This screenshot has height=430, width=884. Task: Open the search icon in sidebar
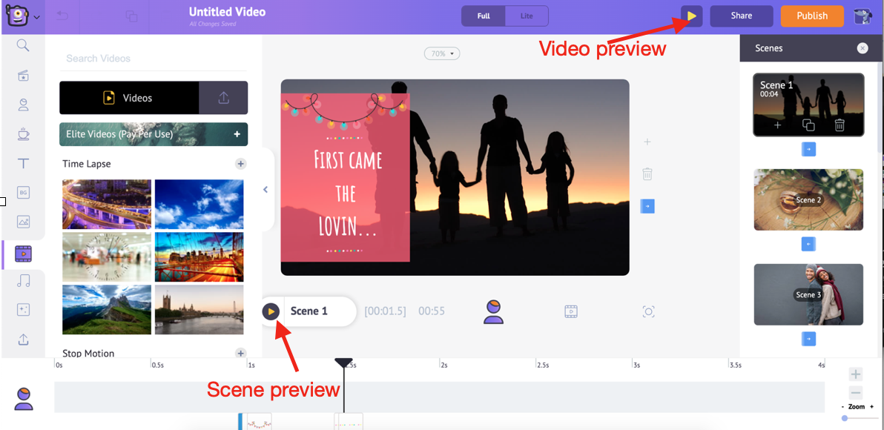23,46
